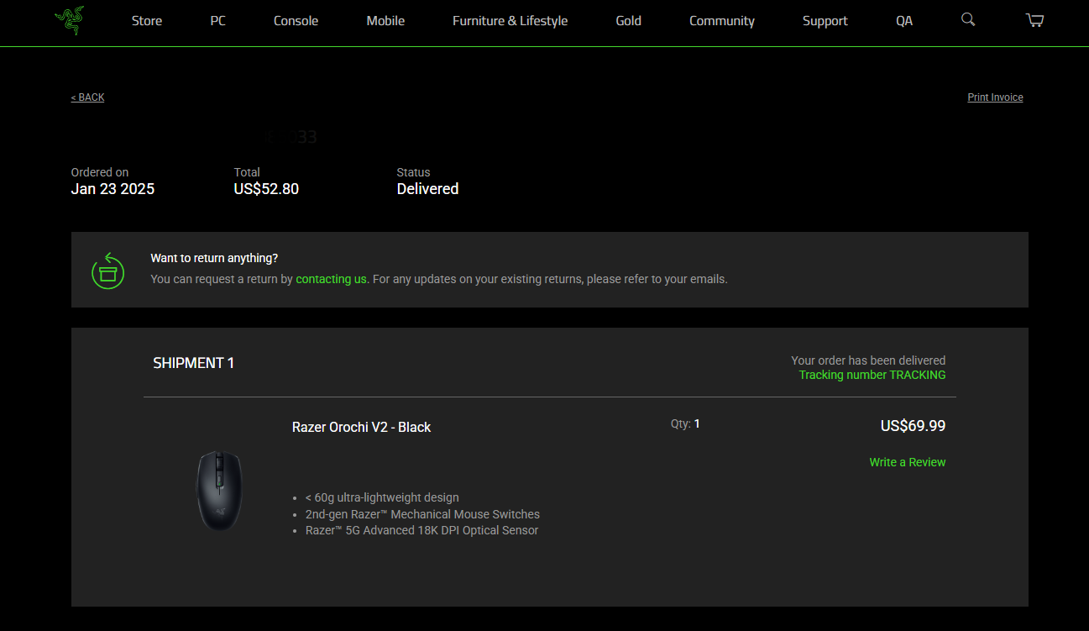Open the PC menu
Viewport: 1089px width, 631px height.
coord(217,21)
